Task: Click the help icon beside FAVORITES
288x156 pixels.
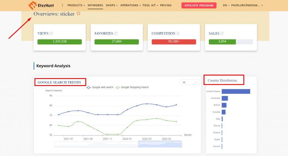Action: 116,33
